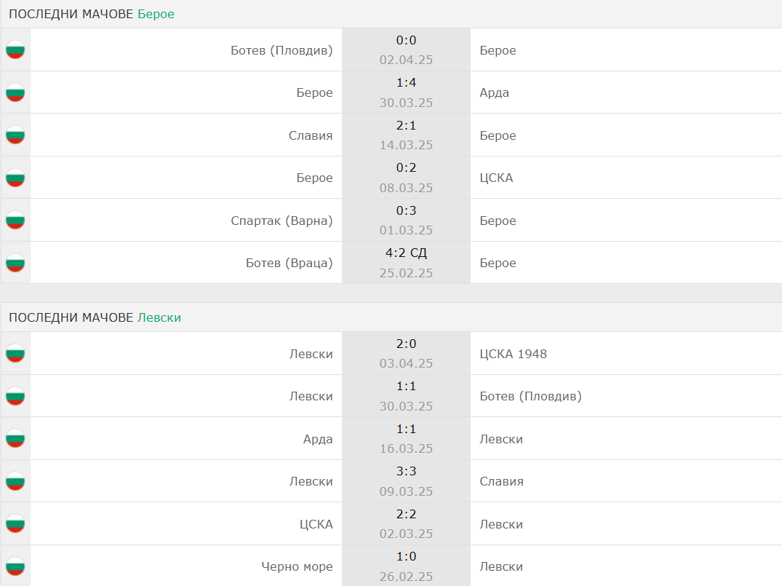
Task: Click Bulgaria flag icon beside Ботев (Пловдив) – Берое match
Action: tap(15, 50)
